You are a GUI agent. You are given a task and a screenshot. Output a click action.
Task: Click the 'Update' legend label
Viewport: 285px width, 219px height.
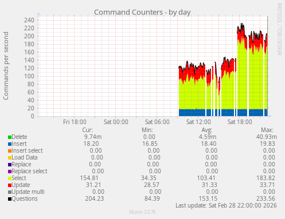coord(21,185)
